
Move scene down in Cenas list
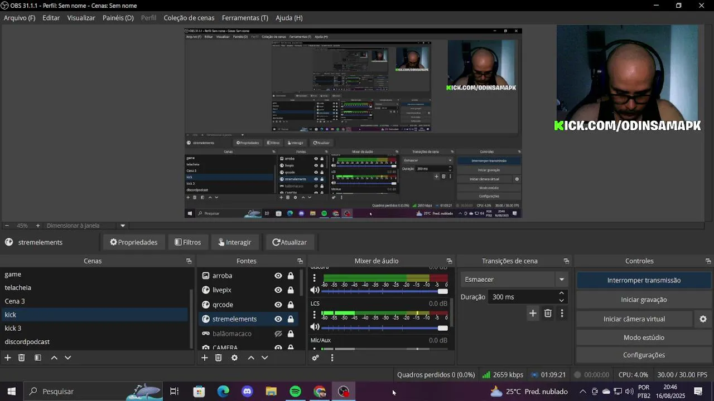point(67,358)
